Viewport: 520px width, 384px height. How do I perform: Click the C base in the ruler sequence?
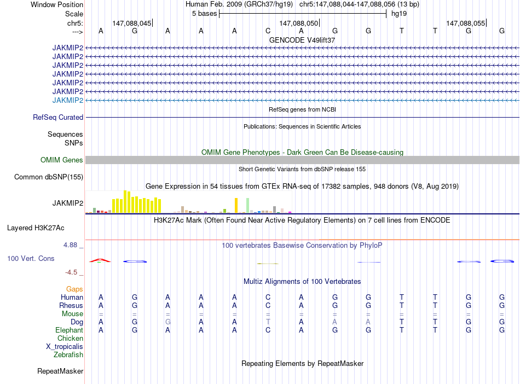pyautogui.click(x=268, y=31)
